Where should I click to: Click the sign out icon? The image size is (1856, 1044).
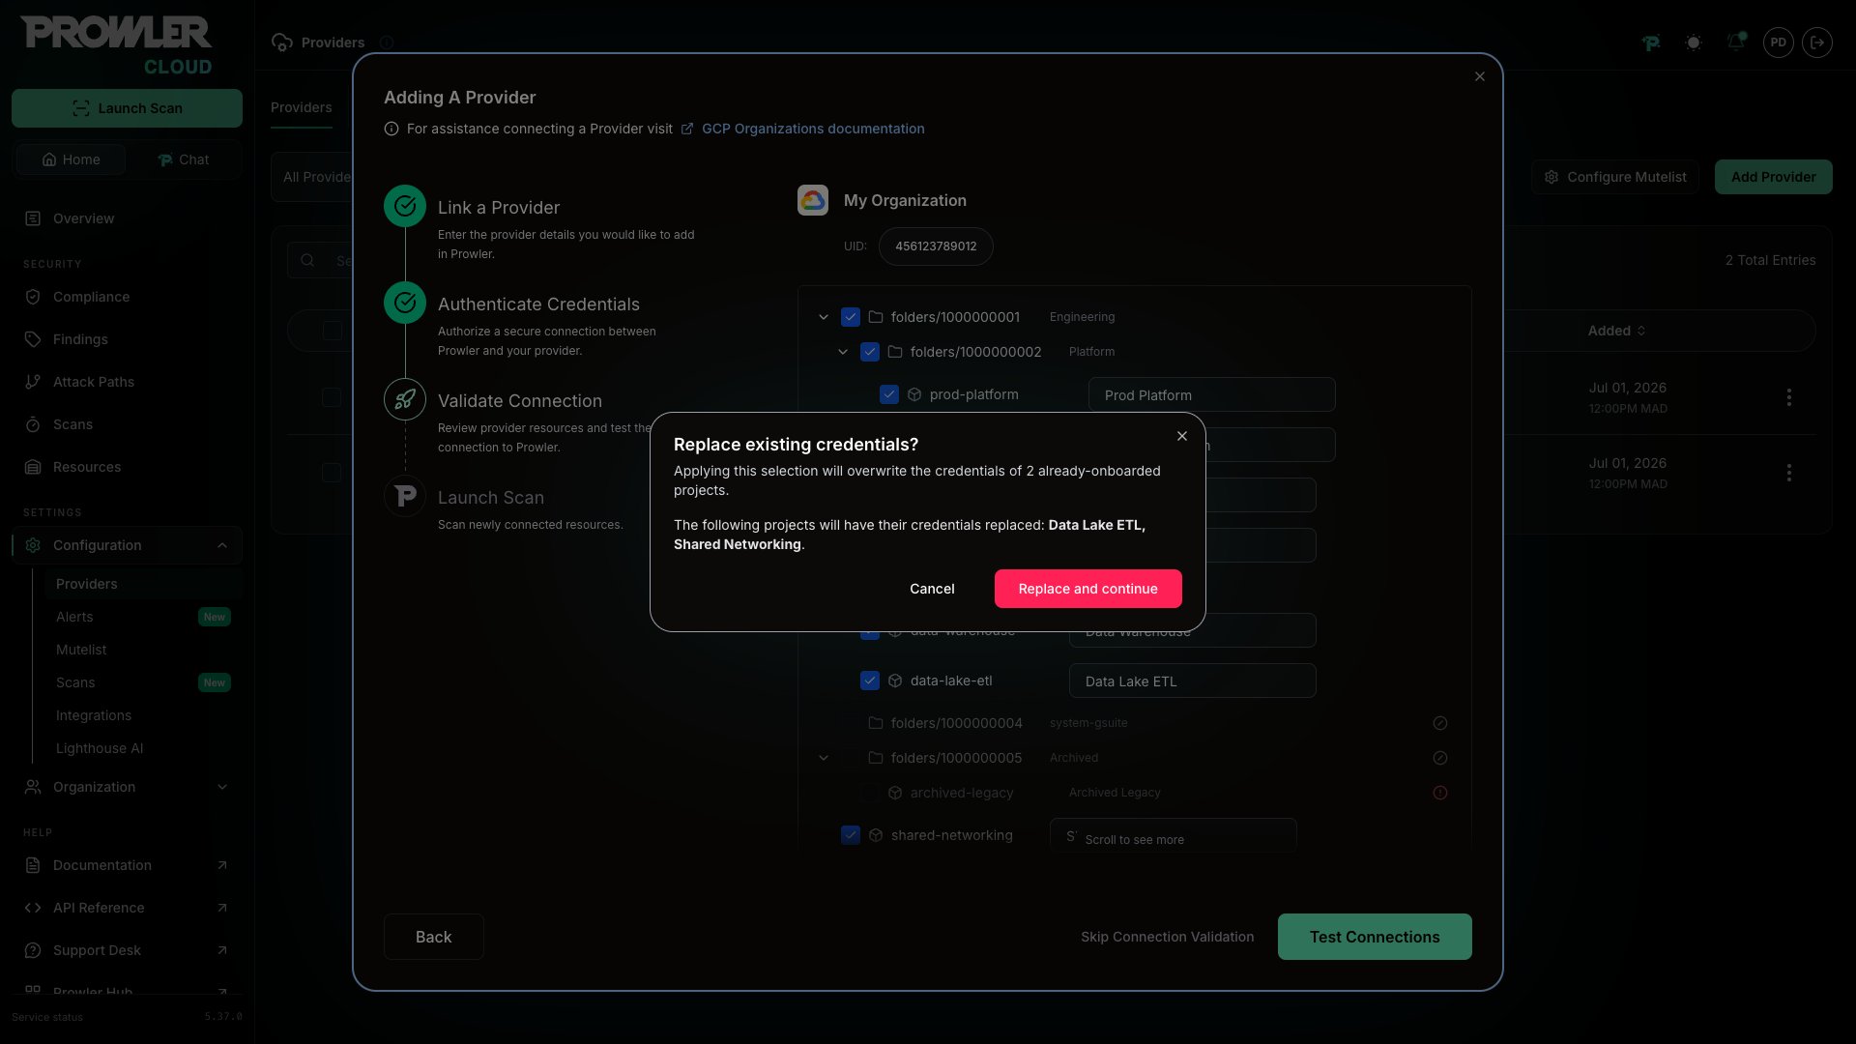(1817, 43)
